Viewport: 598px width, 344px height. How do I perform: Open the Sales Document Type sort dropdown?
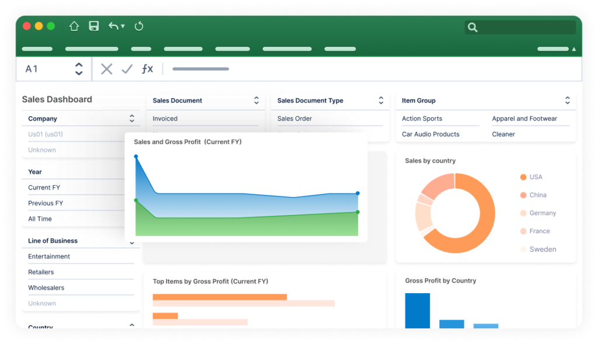(383, 100)
